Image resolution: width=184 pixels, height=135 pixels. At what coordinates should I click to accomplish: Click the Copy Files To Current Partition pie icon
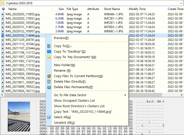click(49, 76)
